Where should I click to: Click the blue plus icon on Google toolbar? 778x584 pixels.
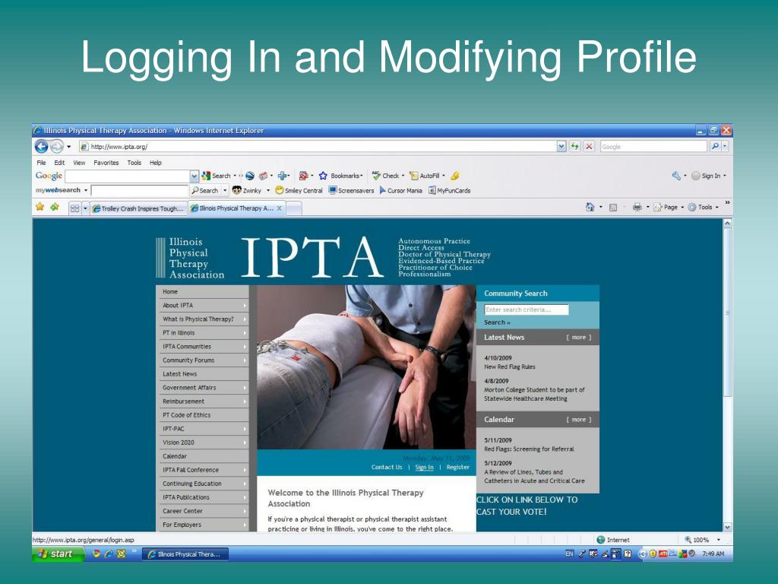283,176
